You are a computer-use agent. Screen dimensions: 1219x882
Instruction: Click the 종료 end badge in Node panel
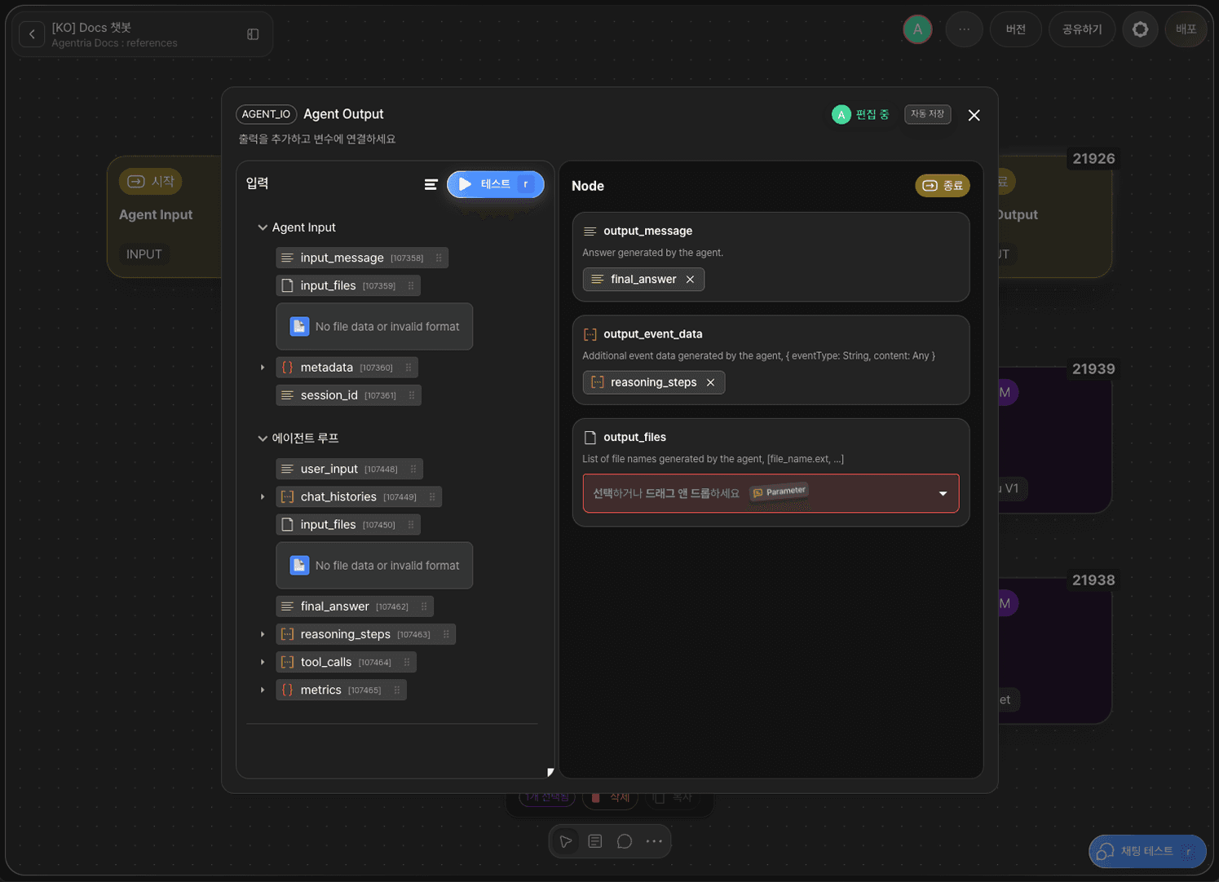[x=942, y=186]
